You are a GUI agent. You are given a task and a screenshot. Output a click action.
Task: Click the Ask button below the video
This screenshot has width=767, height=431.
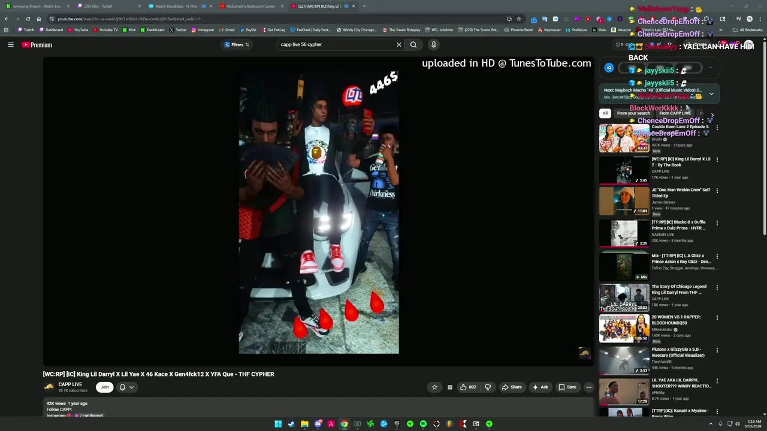pos(540,387)
